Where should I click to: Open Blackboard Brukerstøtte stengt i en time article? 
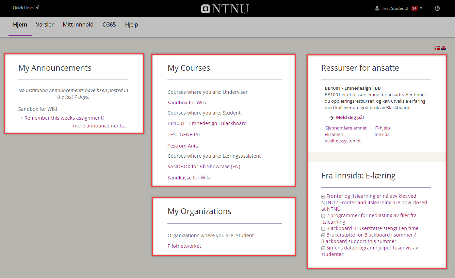[372, 228]
